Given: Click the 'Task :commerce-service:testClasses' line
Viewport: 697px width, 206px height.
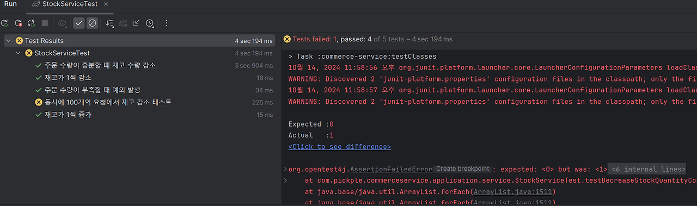Looking at the screenshot, I should click(x=362, y=57).
